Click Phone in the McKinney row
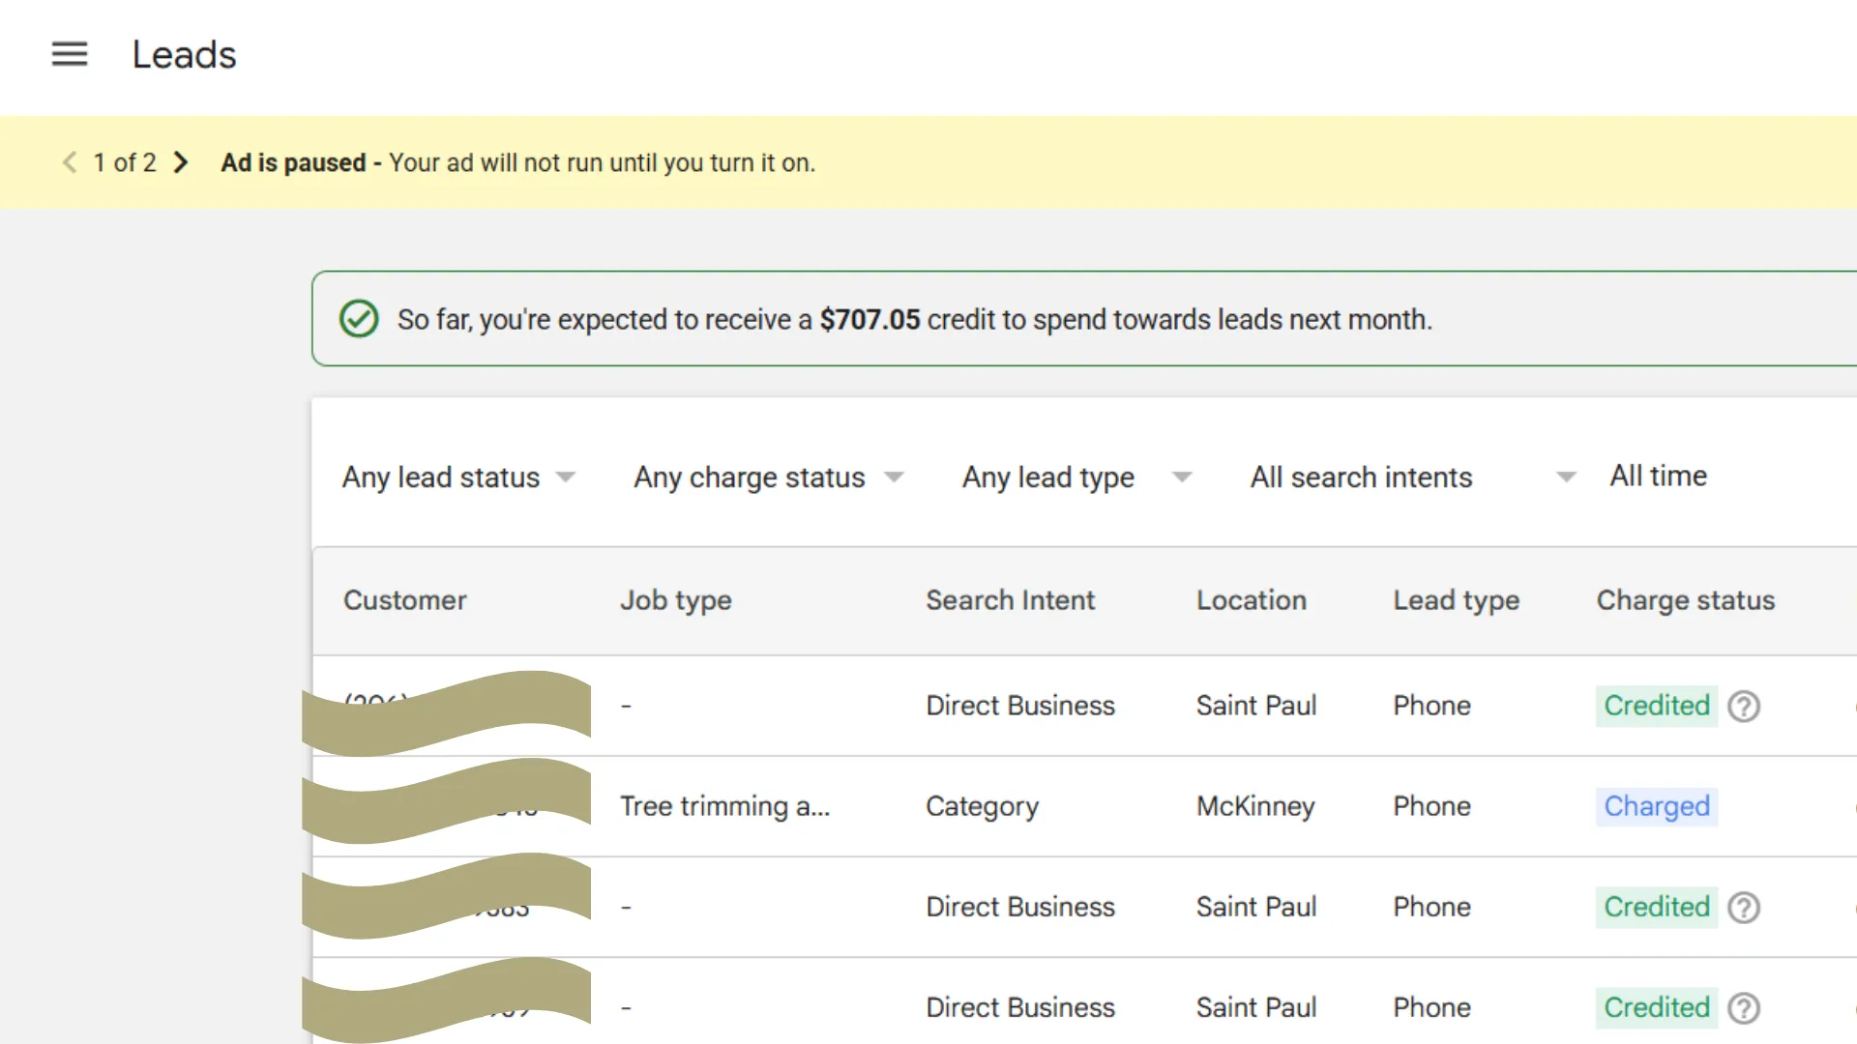The image size is (1857, 1044). pos(1431,806)
